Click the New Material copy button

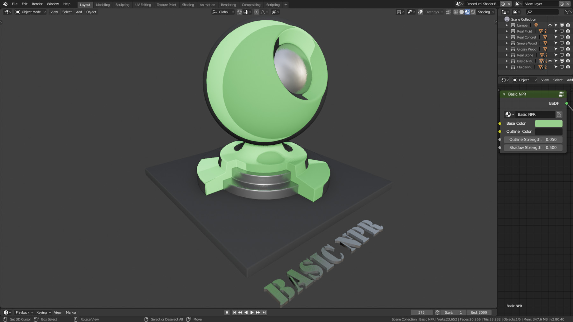point(559,114)
